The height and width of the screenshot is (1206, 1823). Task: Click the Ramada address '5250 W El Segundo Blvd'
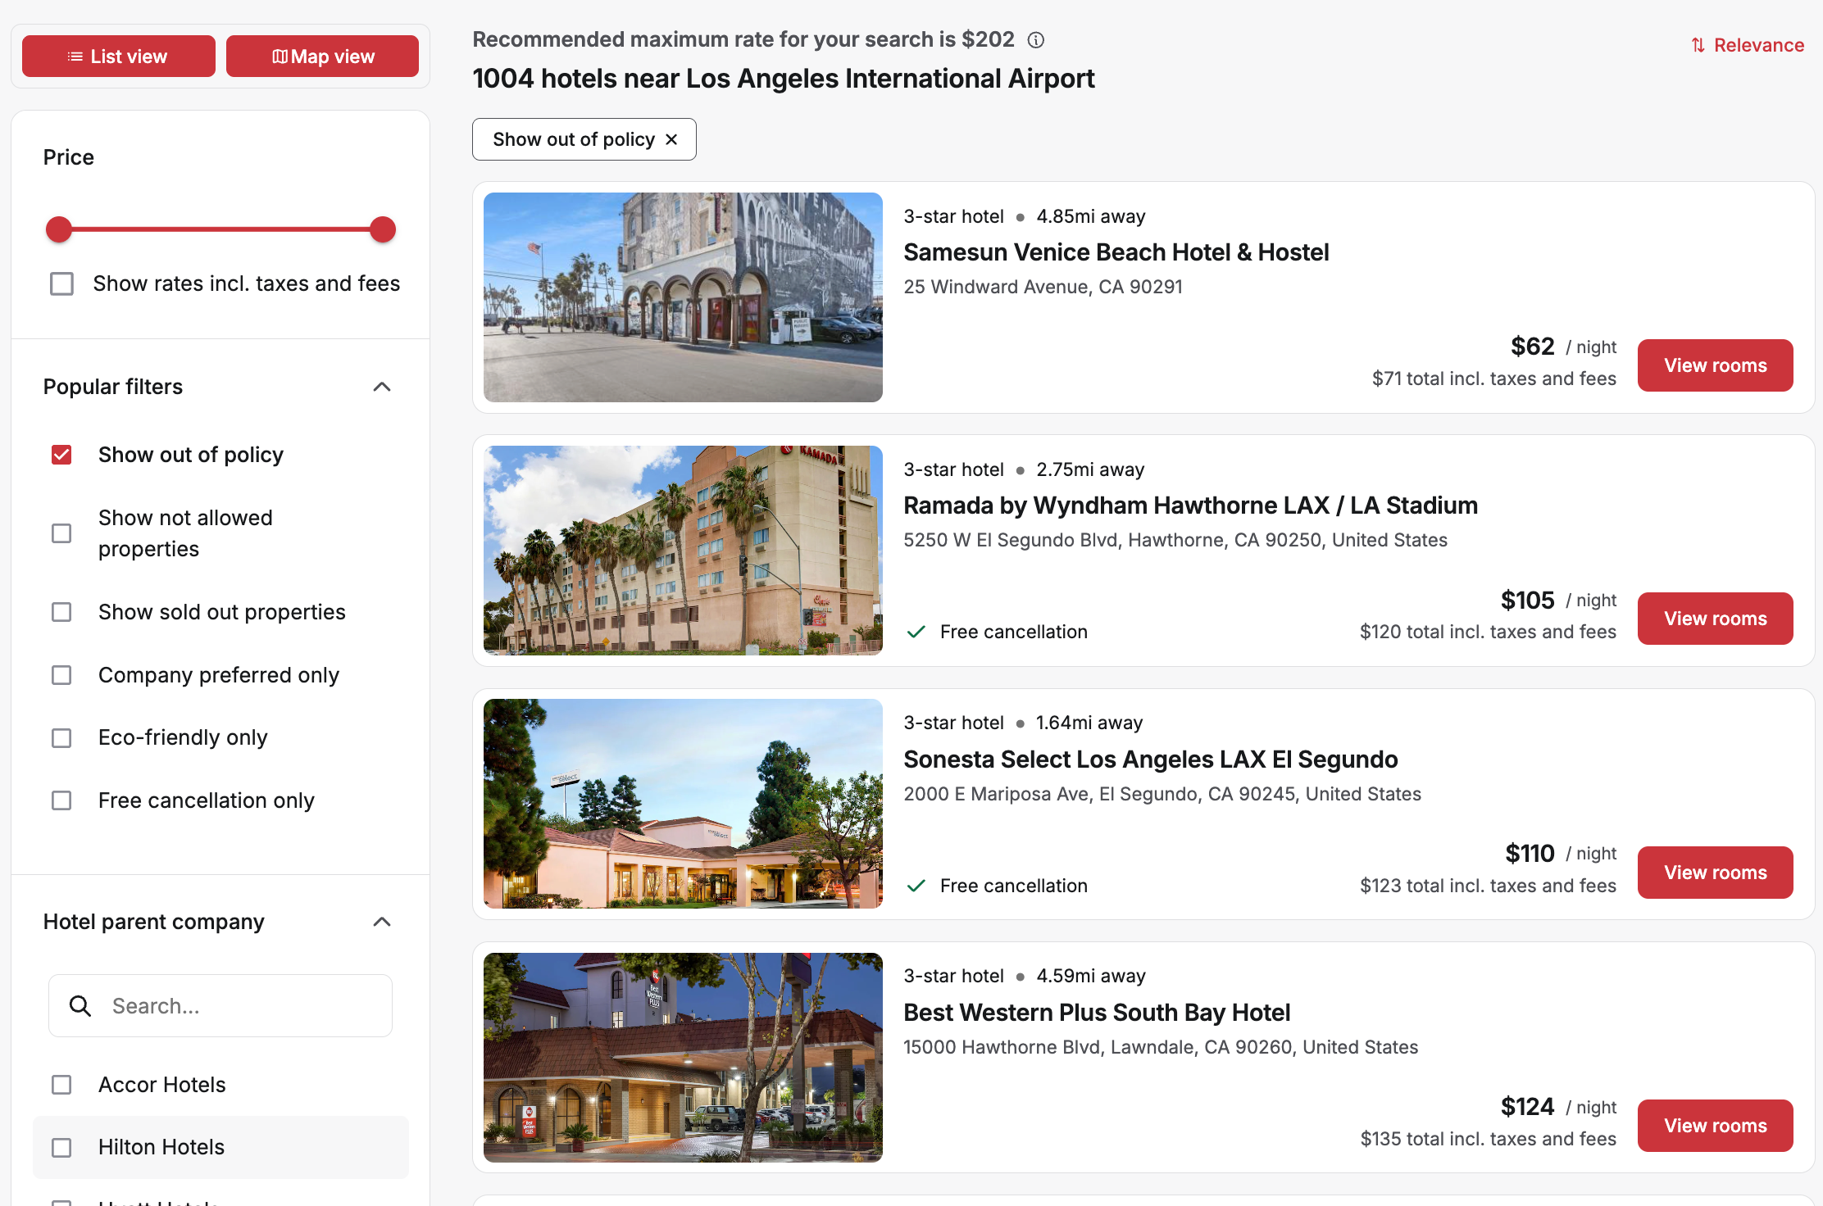point(1175,540)
